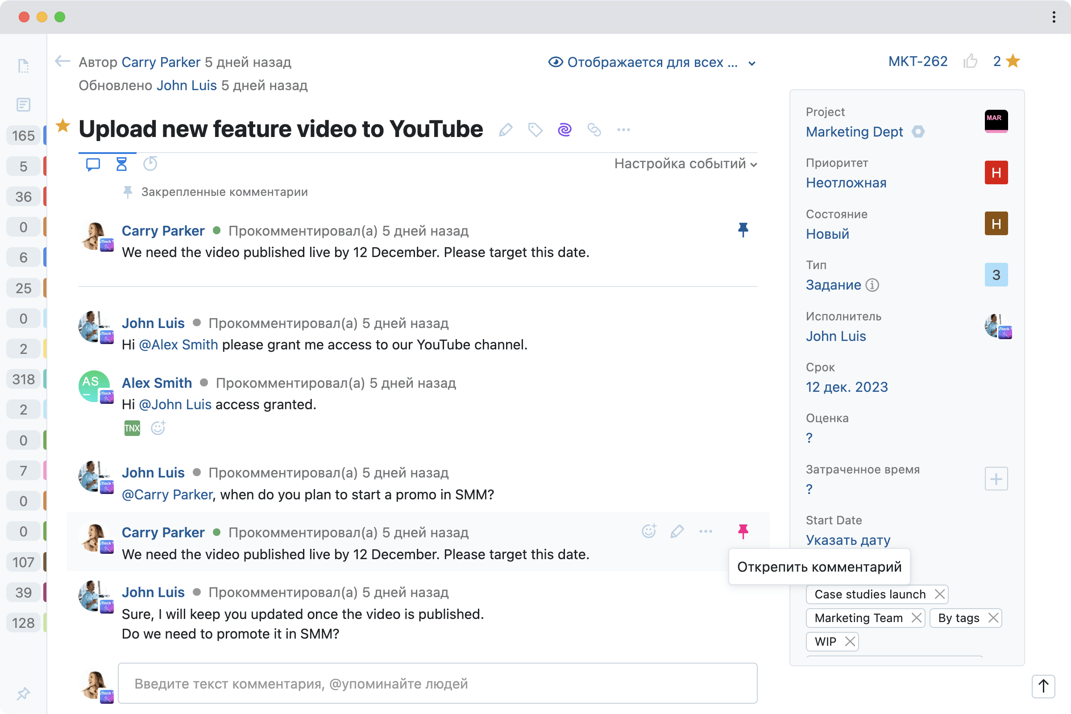Screen dimensions: 1071x714
Task: Open Marketing Dept settings via the gear icon
Action: click(919, 132)
